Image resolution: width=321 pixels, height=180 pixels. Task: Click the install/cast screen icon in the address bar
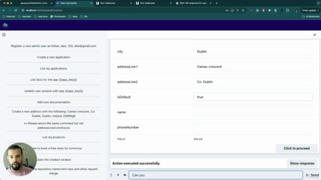[x=232, y=10]
